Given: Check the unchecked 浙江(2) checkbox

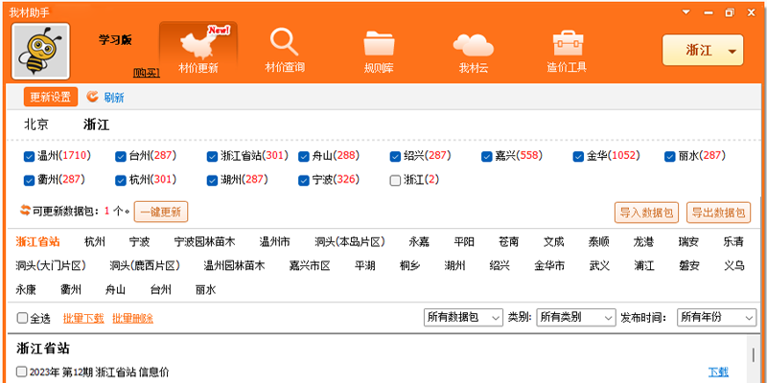Looking at the screenshot, I should pos(395,181).
